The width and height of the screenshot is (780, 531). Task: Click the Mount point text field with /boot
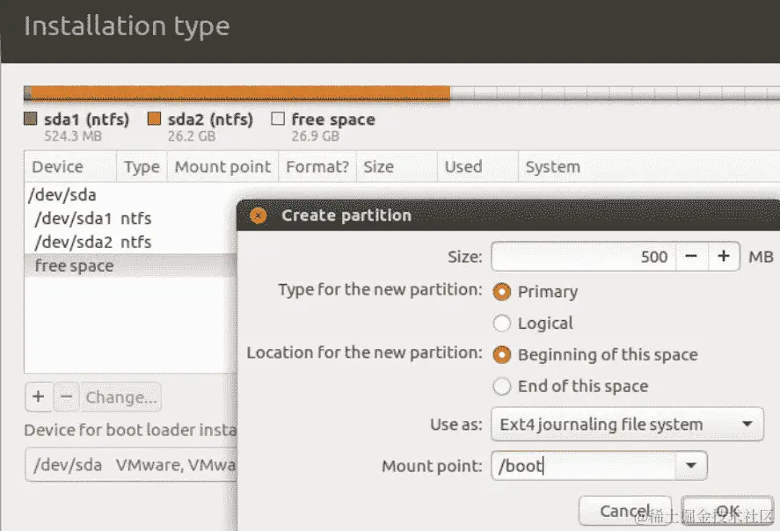pyautogui.click(x=584, y=465)
